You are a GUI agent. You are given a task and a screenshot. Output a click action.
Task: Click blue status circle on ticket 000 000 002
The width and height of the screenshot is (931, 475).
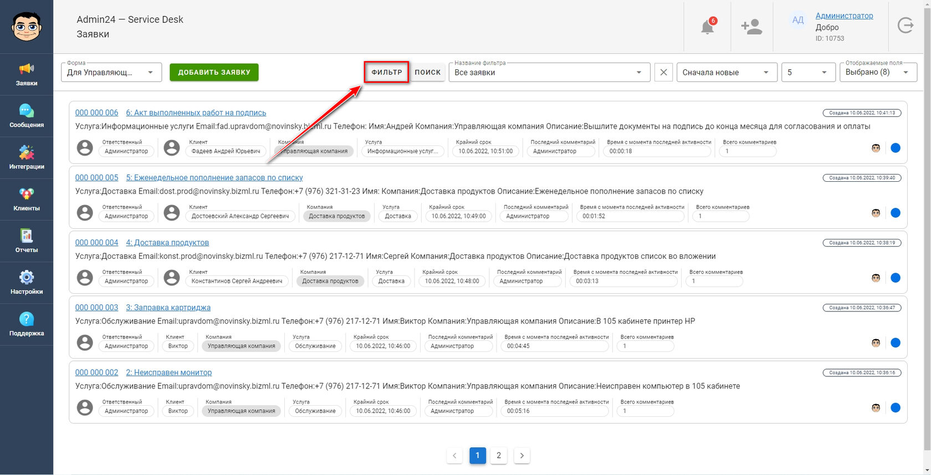896,407
